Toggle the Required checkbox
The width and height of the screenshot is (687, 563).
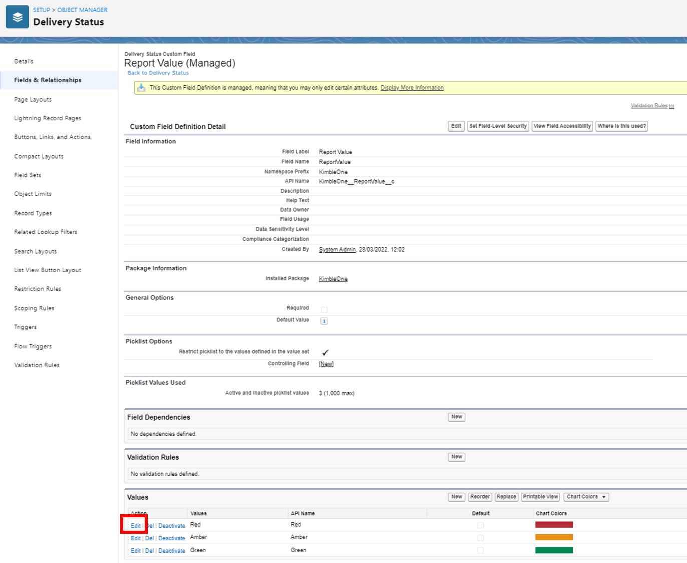pos(324,309)
